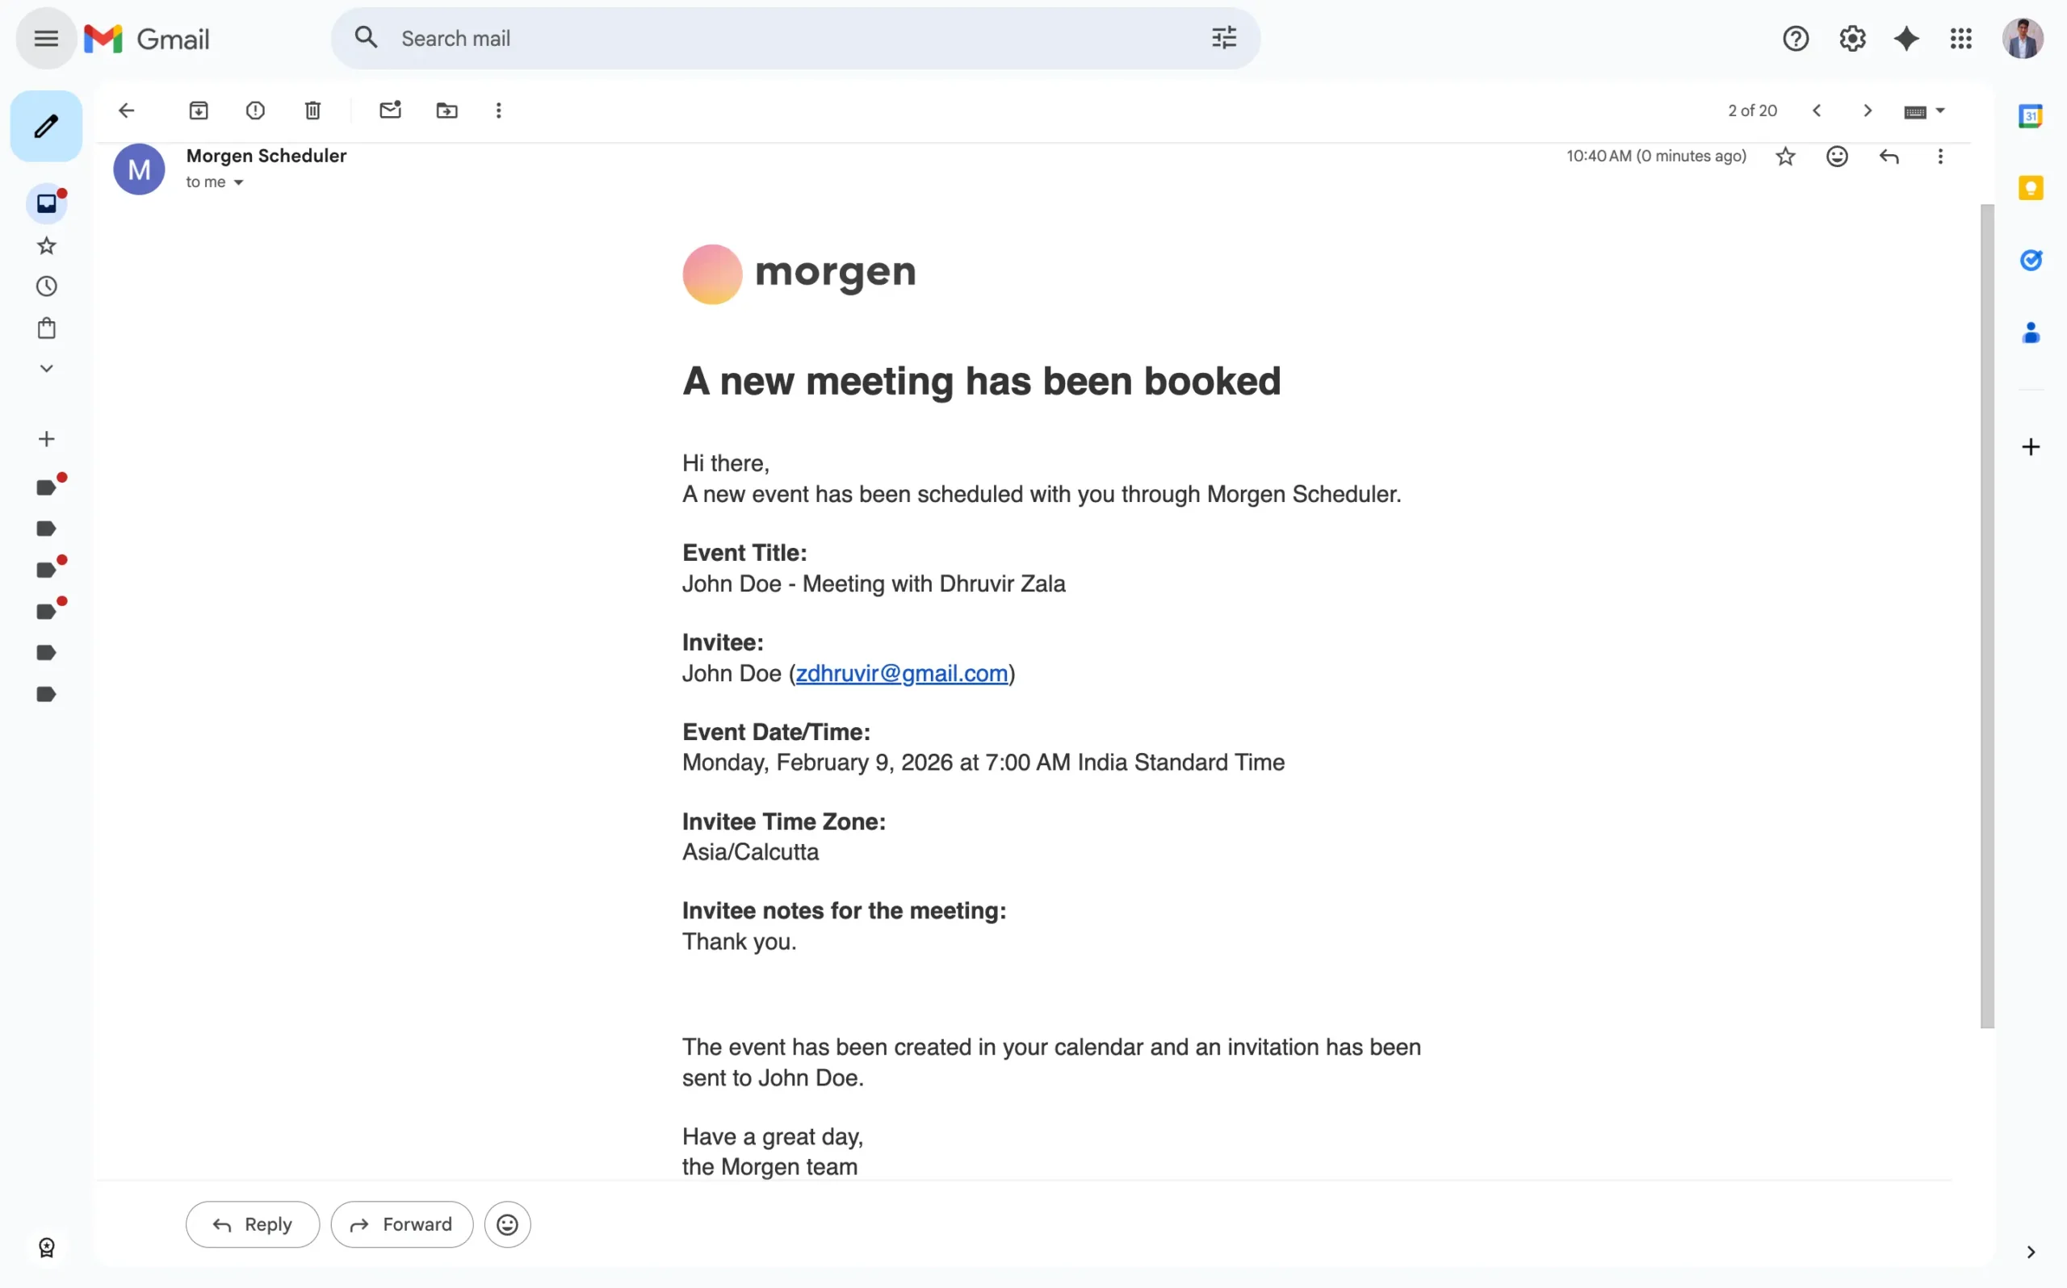
Task: Expand the 'to me' recipient details
Action: 238,182
